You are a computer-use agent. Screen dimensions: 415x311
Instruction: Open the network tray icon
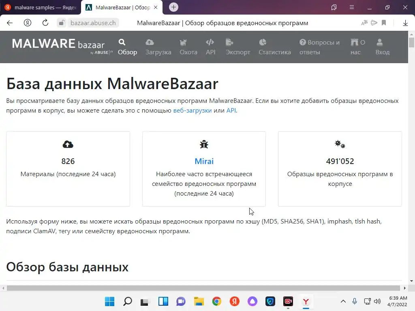(367, 301)
